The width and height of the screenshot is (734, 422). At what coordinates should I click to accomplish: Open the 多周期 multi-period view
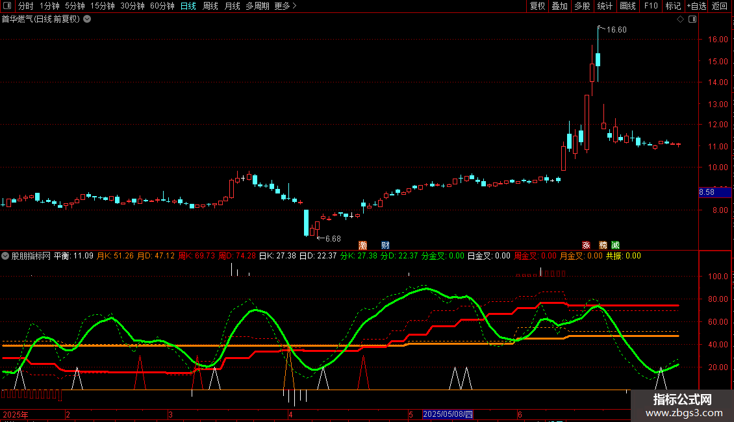pos(257,6)
